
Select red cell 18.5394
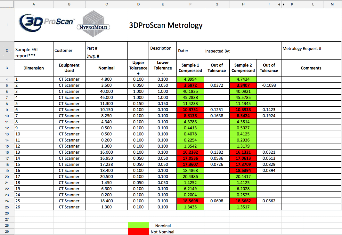[x=243, y=171]
